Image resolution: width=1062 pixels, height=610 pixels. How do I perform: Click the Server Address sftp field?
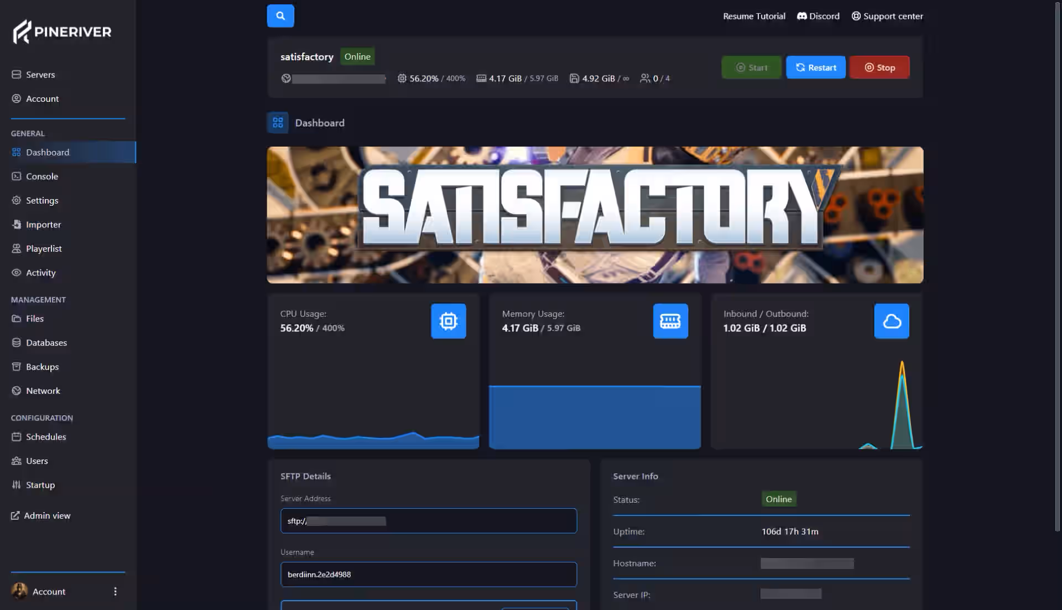429,520
